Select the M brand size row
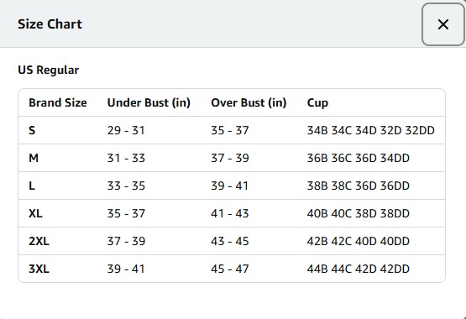Viewport: 466px width, 319px height. 232,158
